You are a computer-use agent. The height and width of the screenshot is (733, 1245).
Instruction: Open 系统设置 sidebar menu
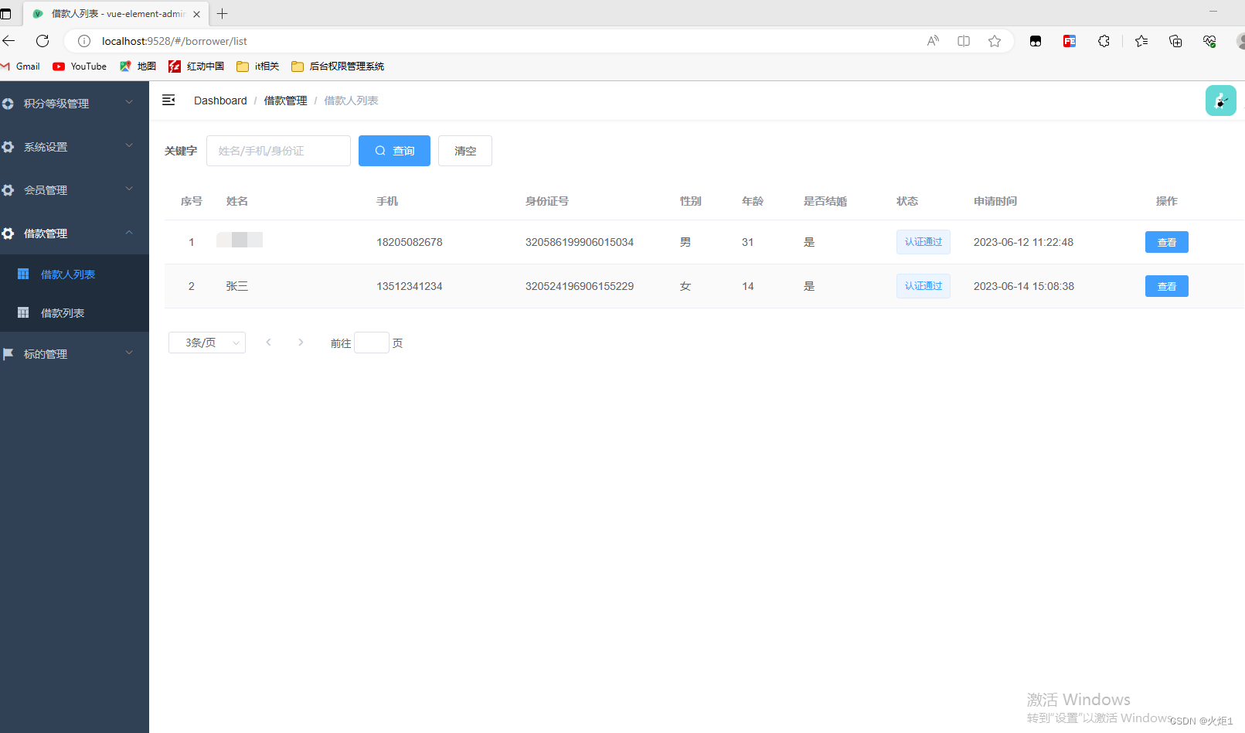pos(74,147)
